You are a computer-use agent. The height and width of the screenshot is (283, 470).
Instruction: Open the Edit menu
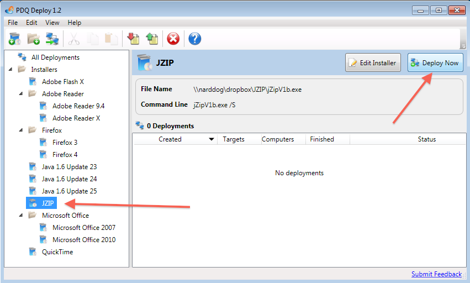[31, 23]
